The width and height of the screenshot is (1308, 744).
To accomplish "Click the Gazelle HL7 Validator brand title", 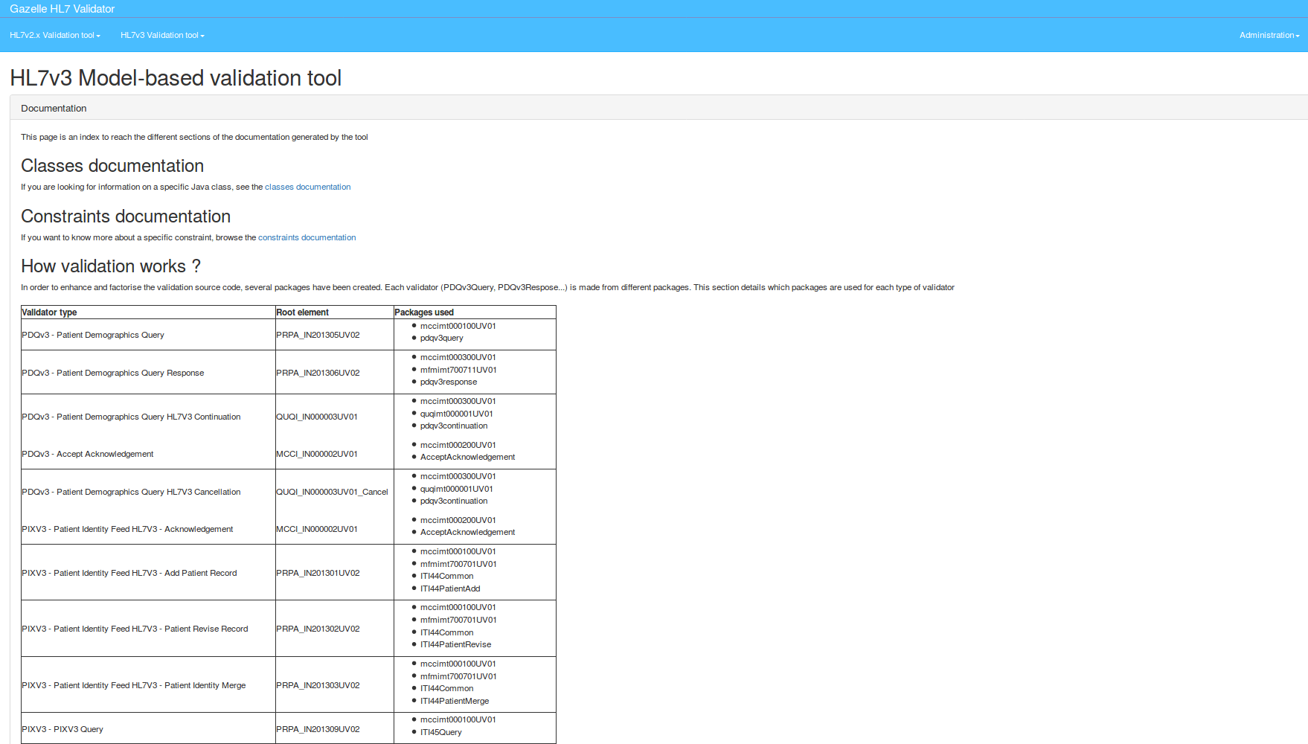I will tap(62, 9).
